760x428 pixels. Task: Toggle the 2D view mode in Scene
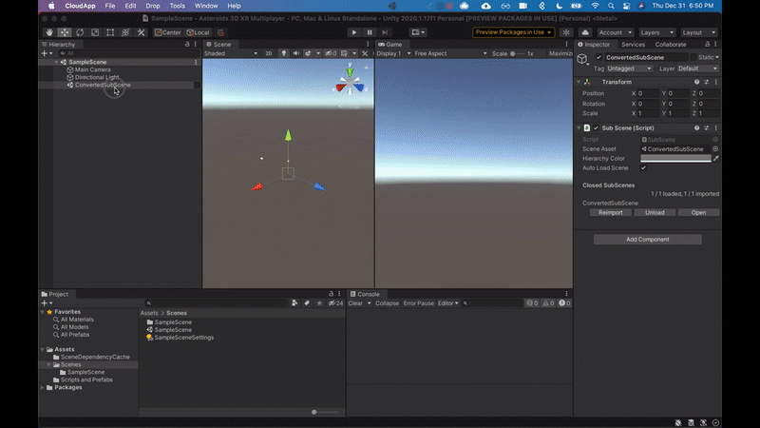point(268,54)
